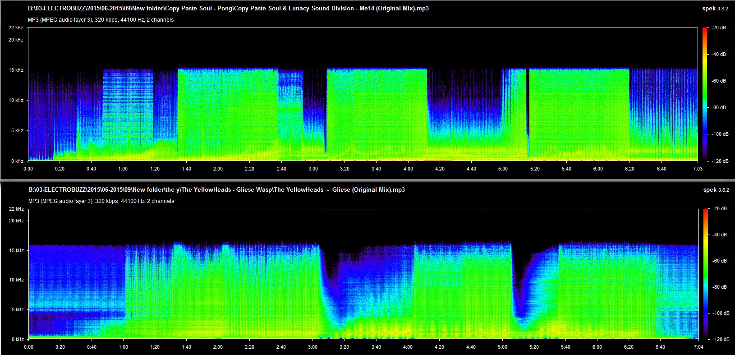Click the top spectrogram's dB color scale bar
The height and width of the screenshot is (355, 735).
click(705, 94)
